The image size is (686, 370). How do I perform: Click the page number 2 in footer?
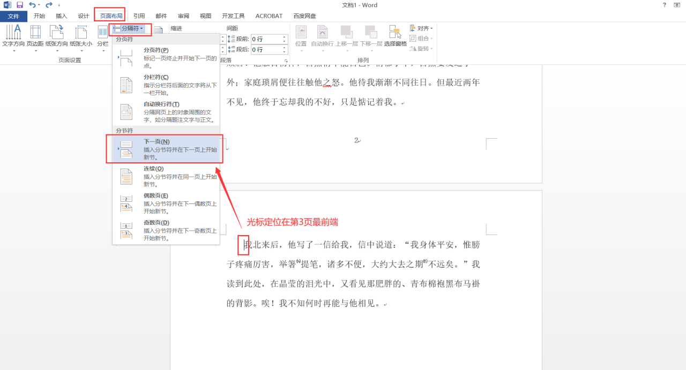tap(356, 140)
